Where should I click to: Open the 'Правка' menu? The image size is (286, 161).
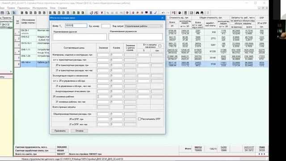(11, 8)
